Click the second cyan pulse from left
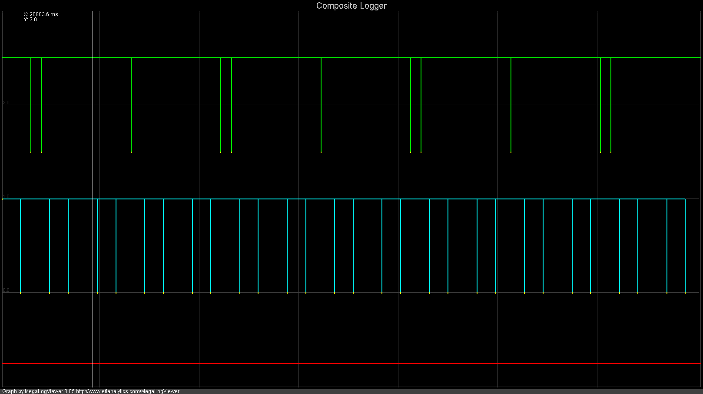The width and height of the screenshot is (703, 394). 50,245
